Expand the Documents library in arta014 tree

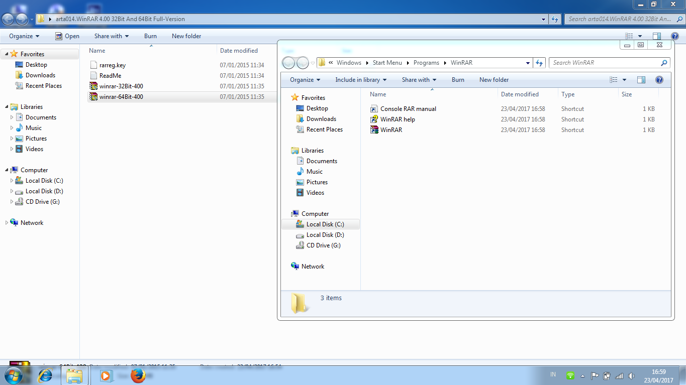pos(12,117)
